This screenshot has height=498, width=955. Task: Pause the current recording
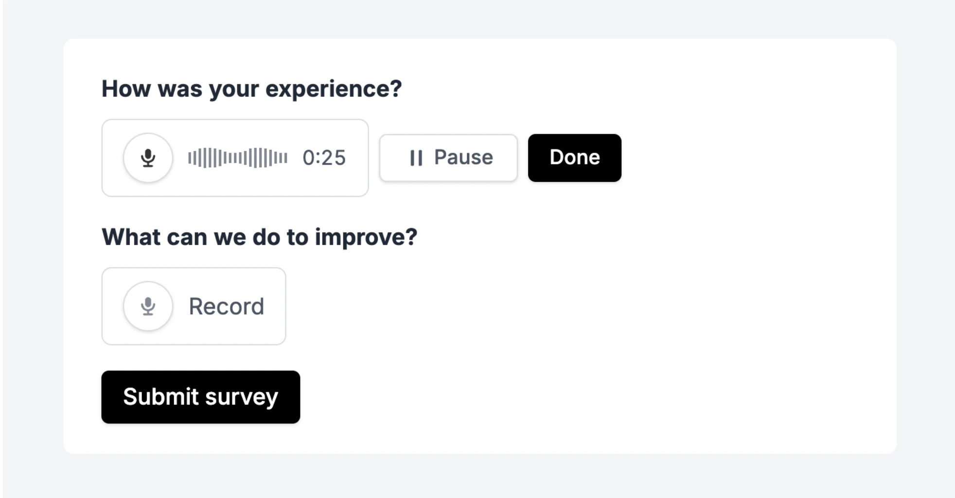coord(448,158)
